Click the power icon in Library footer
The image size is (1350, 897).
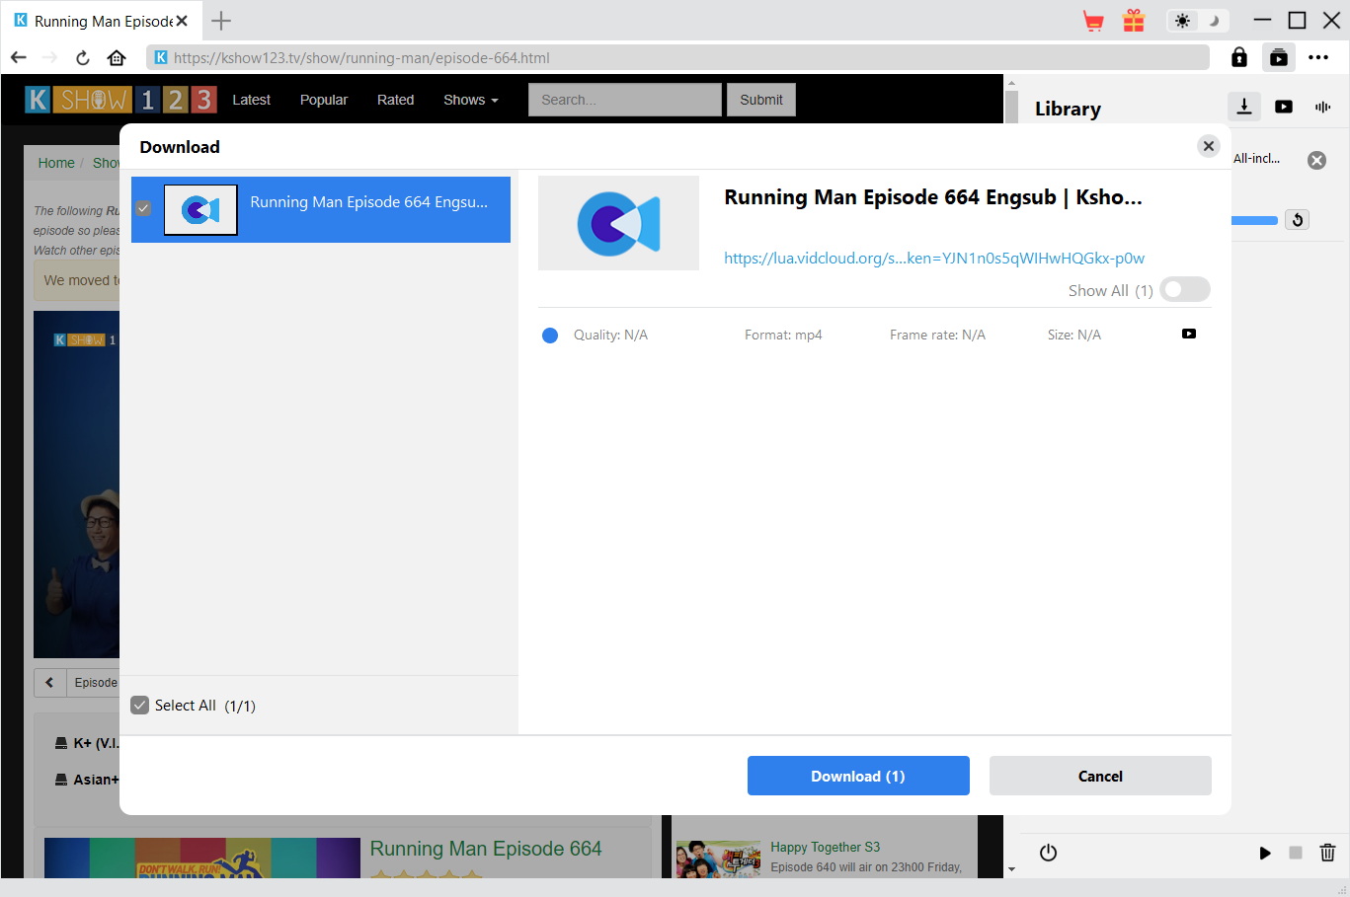point(1049,853)
